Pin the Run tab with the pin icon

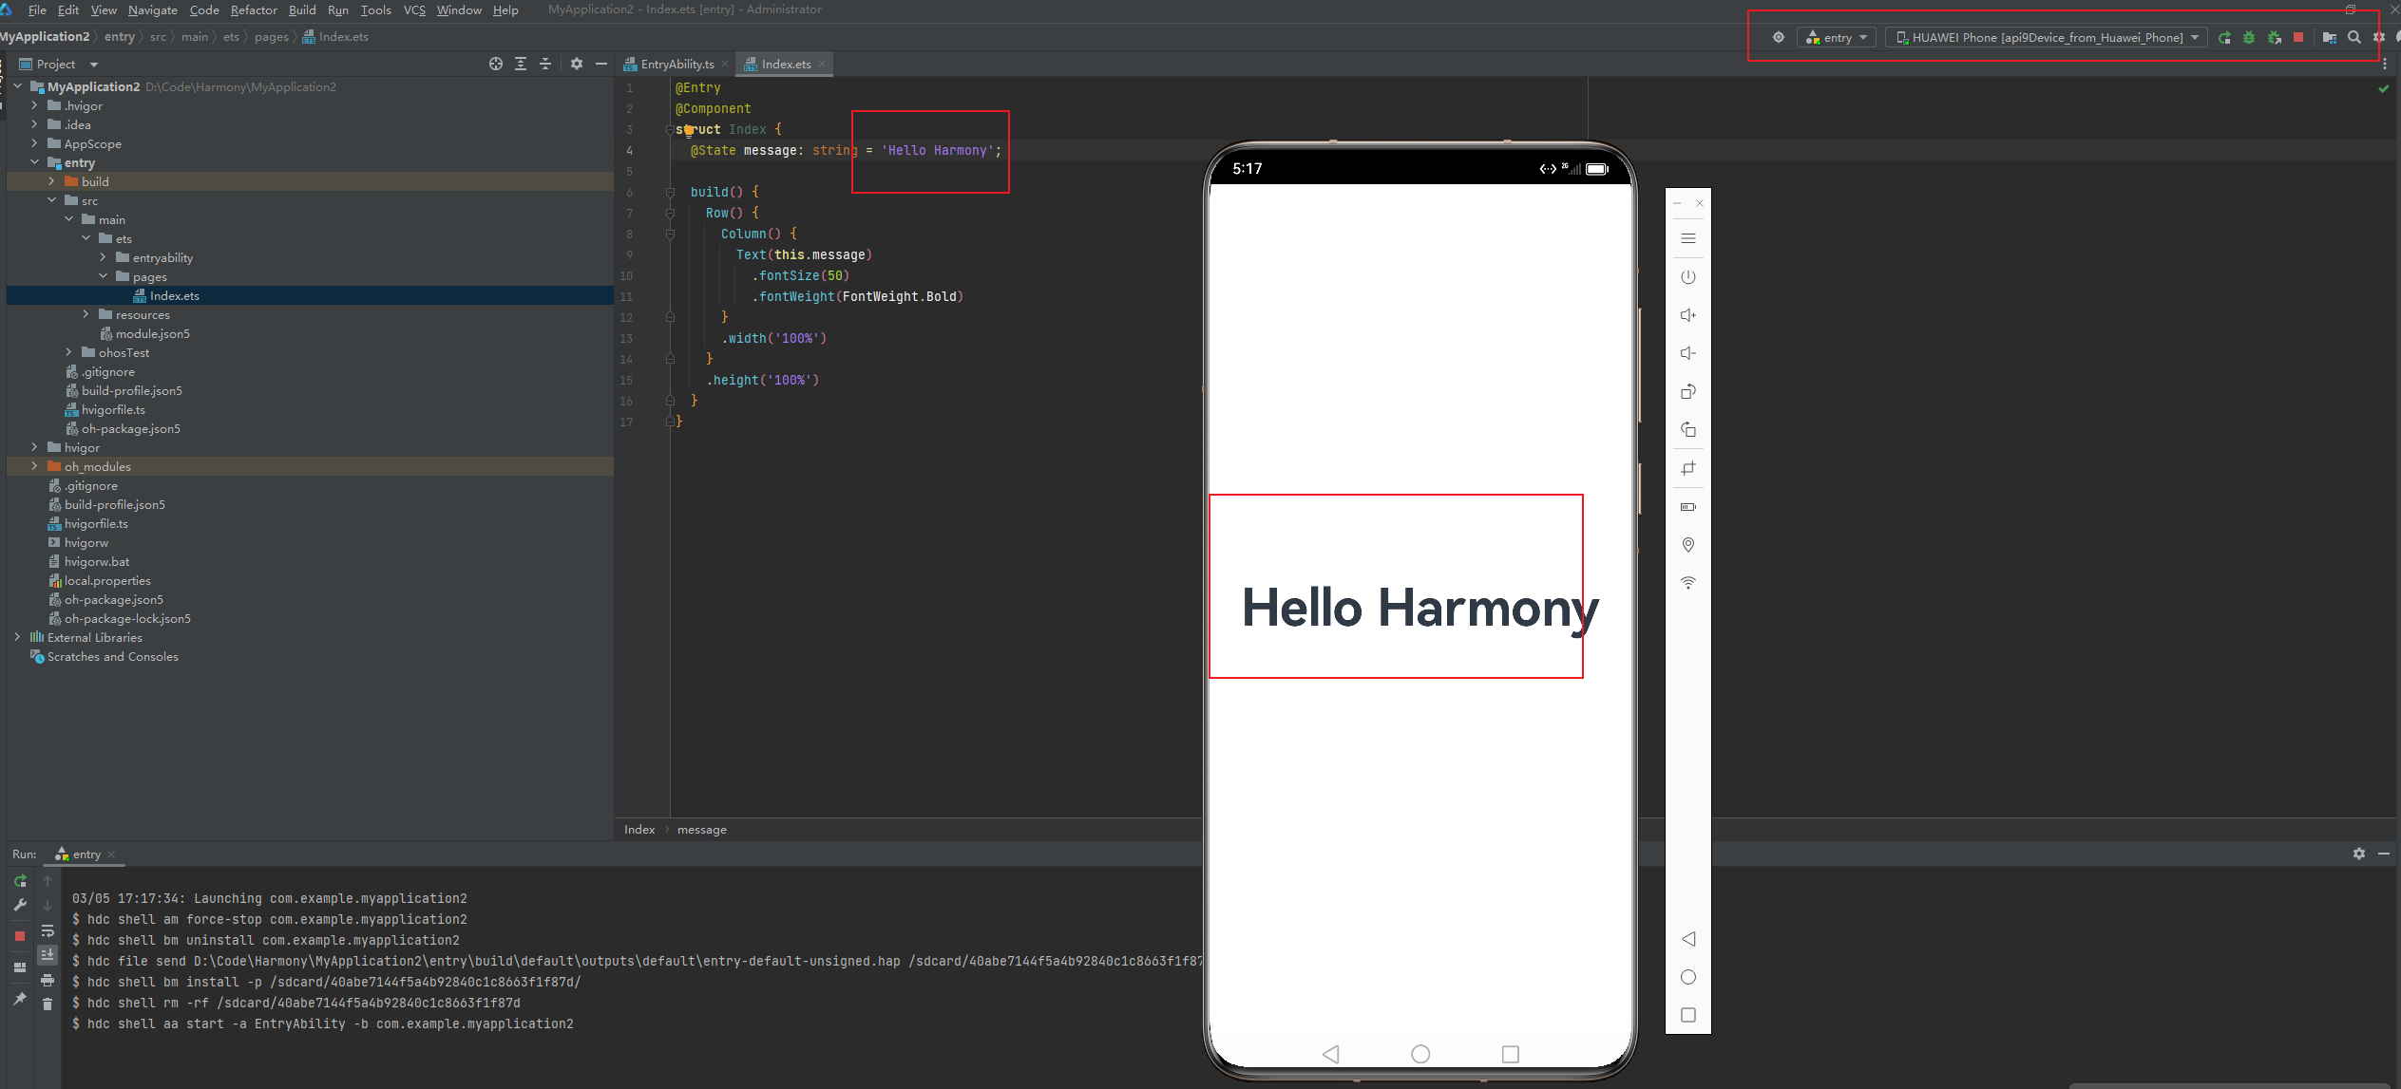coord(20,999)
